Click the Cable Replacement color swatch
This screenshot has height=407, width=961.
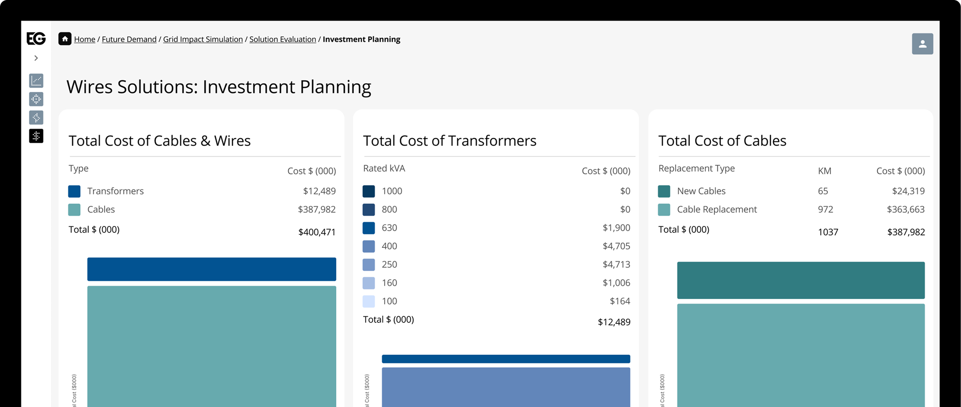[664, 209]
